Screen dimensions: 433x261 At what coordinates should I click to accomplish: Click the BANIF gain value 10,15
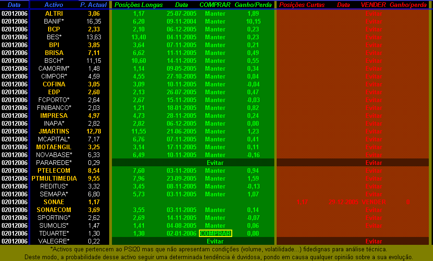click(x=253, y=22)
